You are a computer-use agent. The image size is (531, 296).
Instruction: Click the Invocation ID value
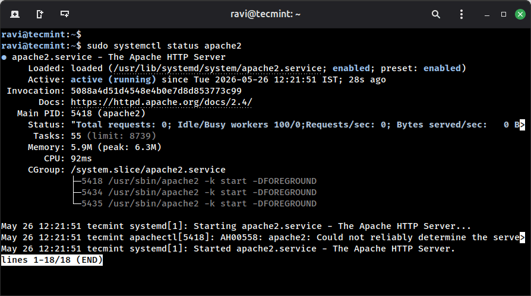tap(156, 91)
